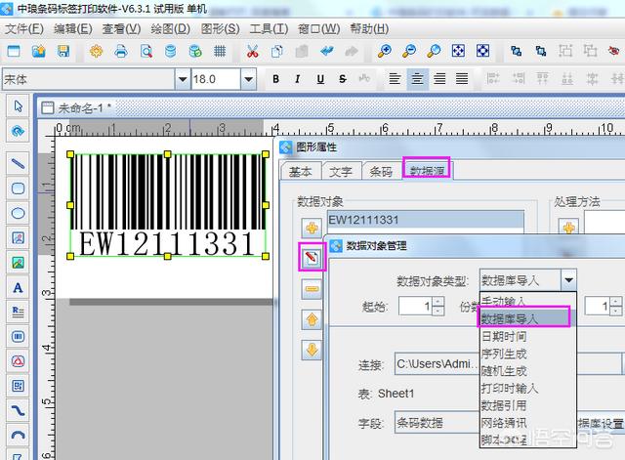The image size is (625, 460).
Task: Select the text tool letter A
Action: pyautogui.click(x=18, y=287)
